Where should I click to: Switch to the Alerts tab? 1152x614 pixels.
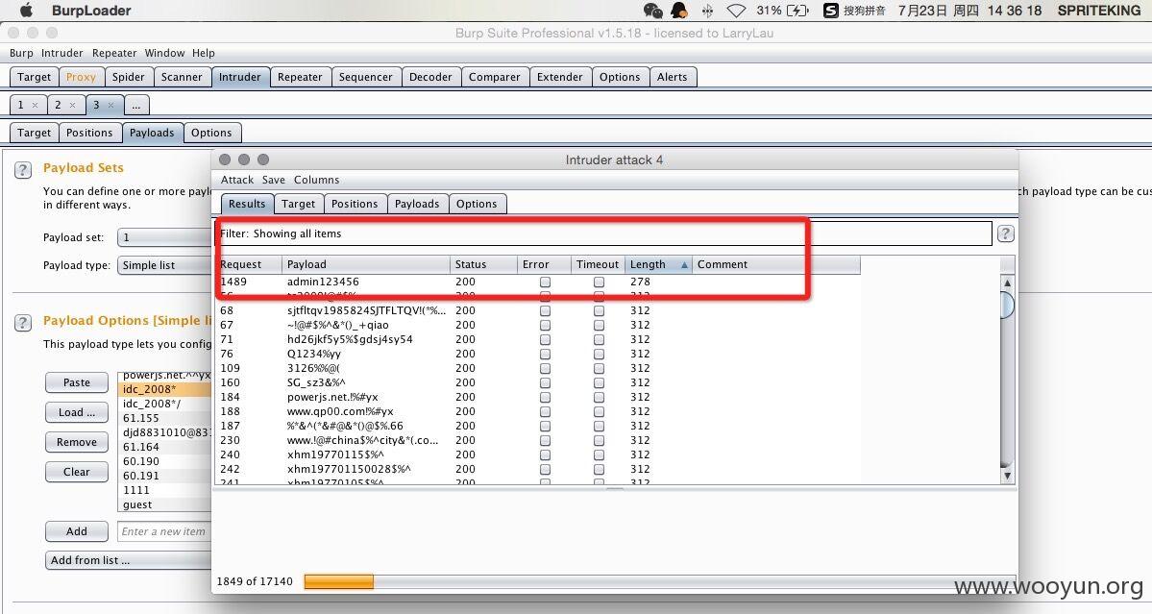[673, 77]
